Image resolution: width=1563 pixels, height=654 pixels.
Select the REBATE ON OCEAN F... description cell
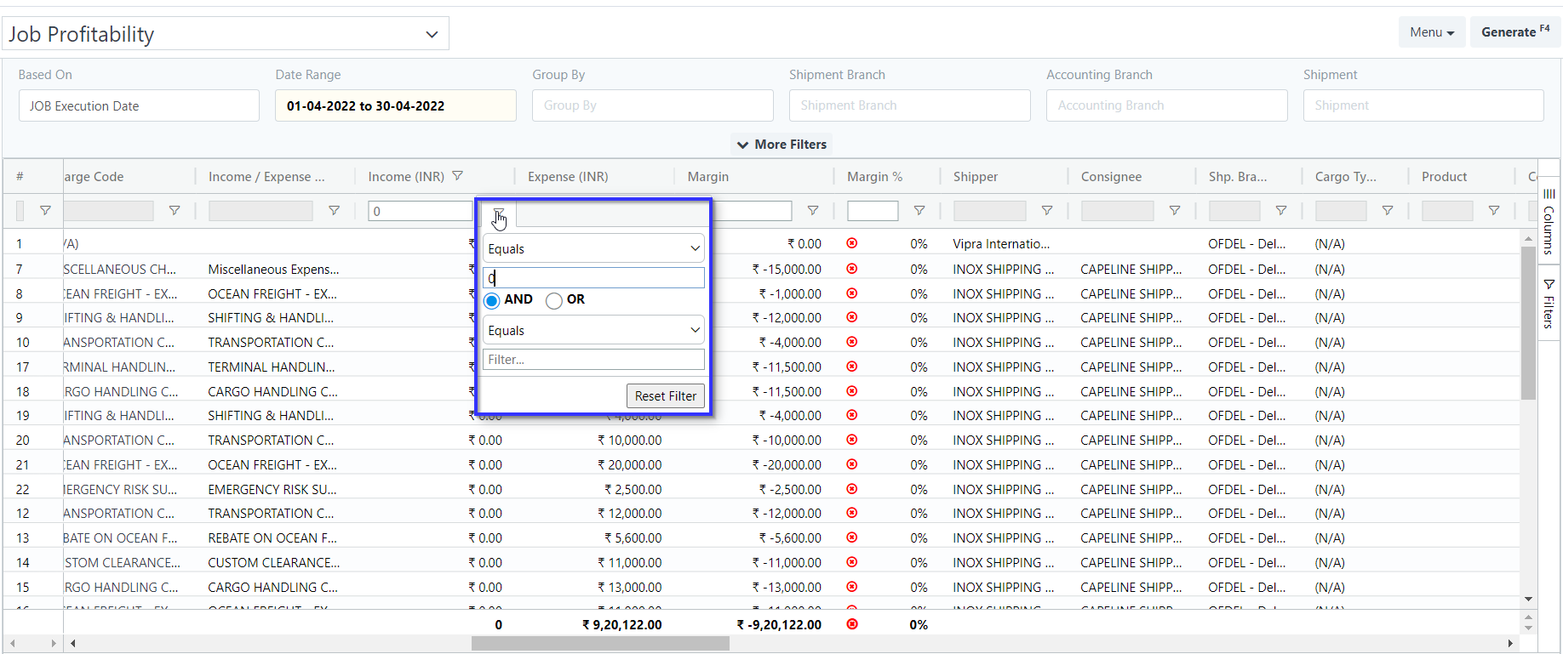click(272, 538)
